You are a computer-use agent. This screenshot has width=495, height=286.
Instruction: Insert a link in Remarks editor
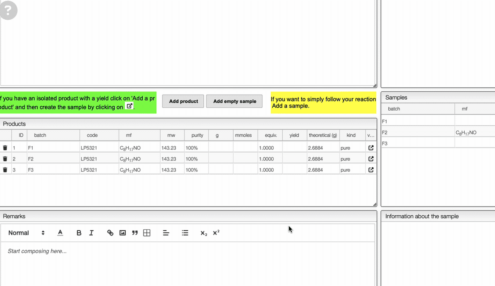110,233
